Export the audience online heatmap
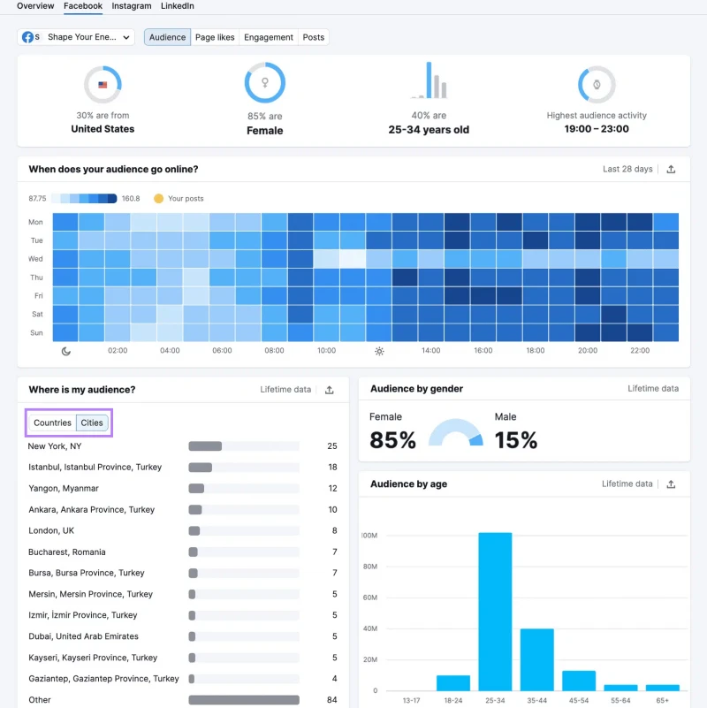The height and width of the screenshot is (708, 707). pos(671,170)
